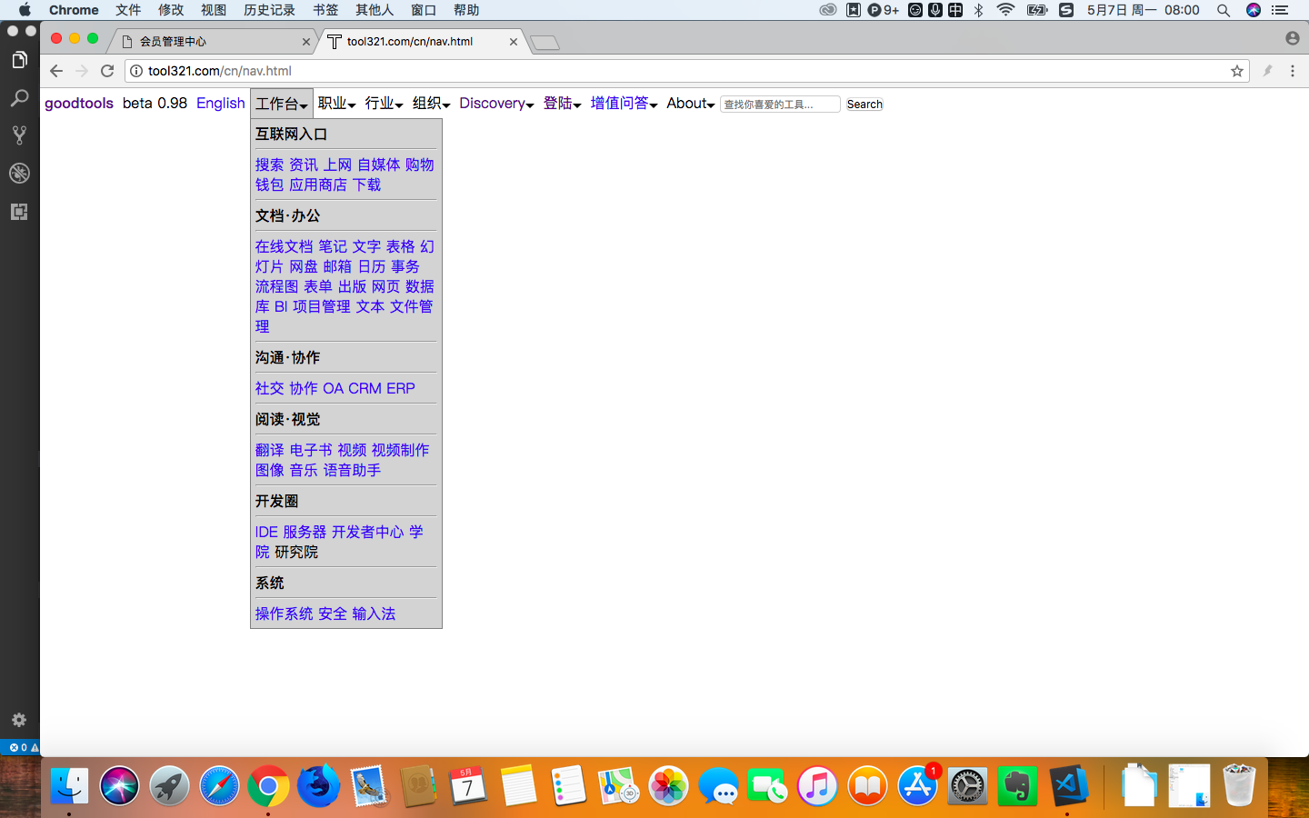Screen dimensions: 1309x818
Task: Click the English language link
Action: (220, 104)
